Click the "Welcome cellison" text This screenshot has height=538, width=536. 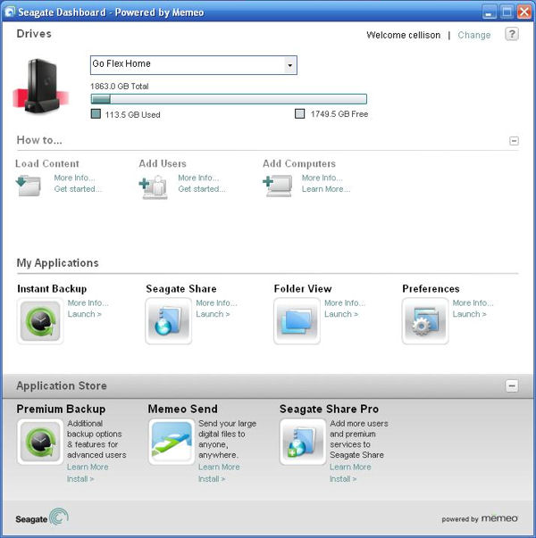[404, 35]
